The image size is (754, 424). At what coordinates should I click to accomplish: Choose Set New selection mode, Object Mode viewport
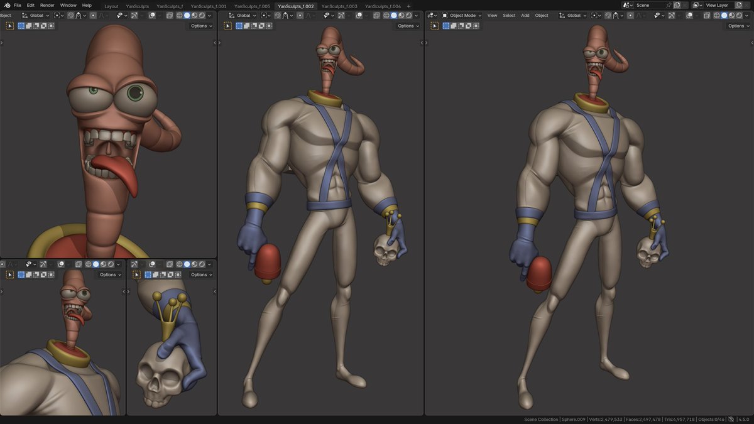pos(446,26)
